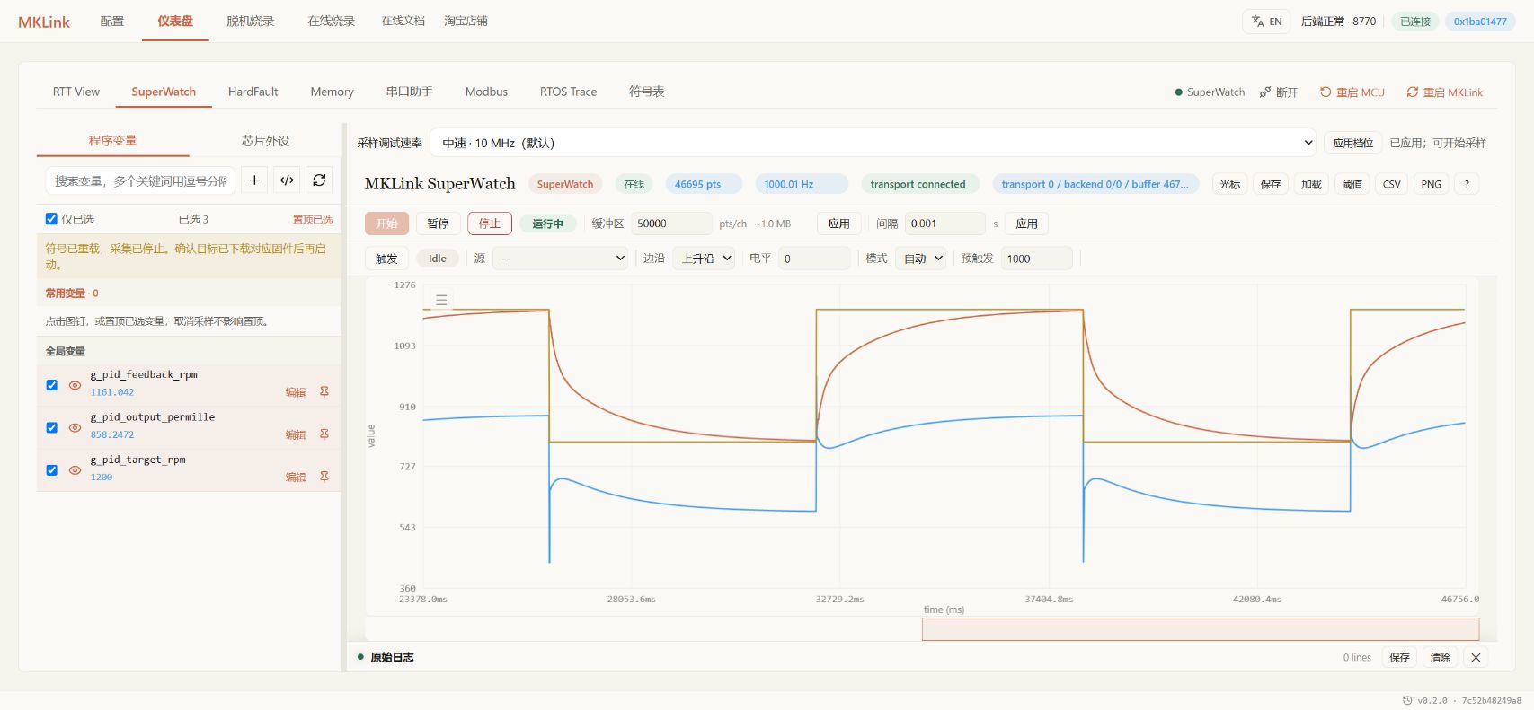The image size is (1534, 710).
Task: Open the 采样调试速率 speed dropdown
Action: click(x=873, y=143)
